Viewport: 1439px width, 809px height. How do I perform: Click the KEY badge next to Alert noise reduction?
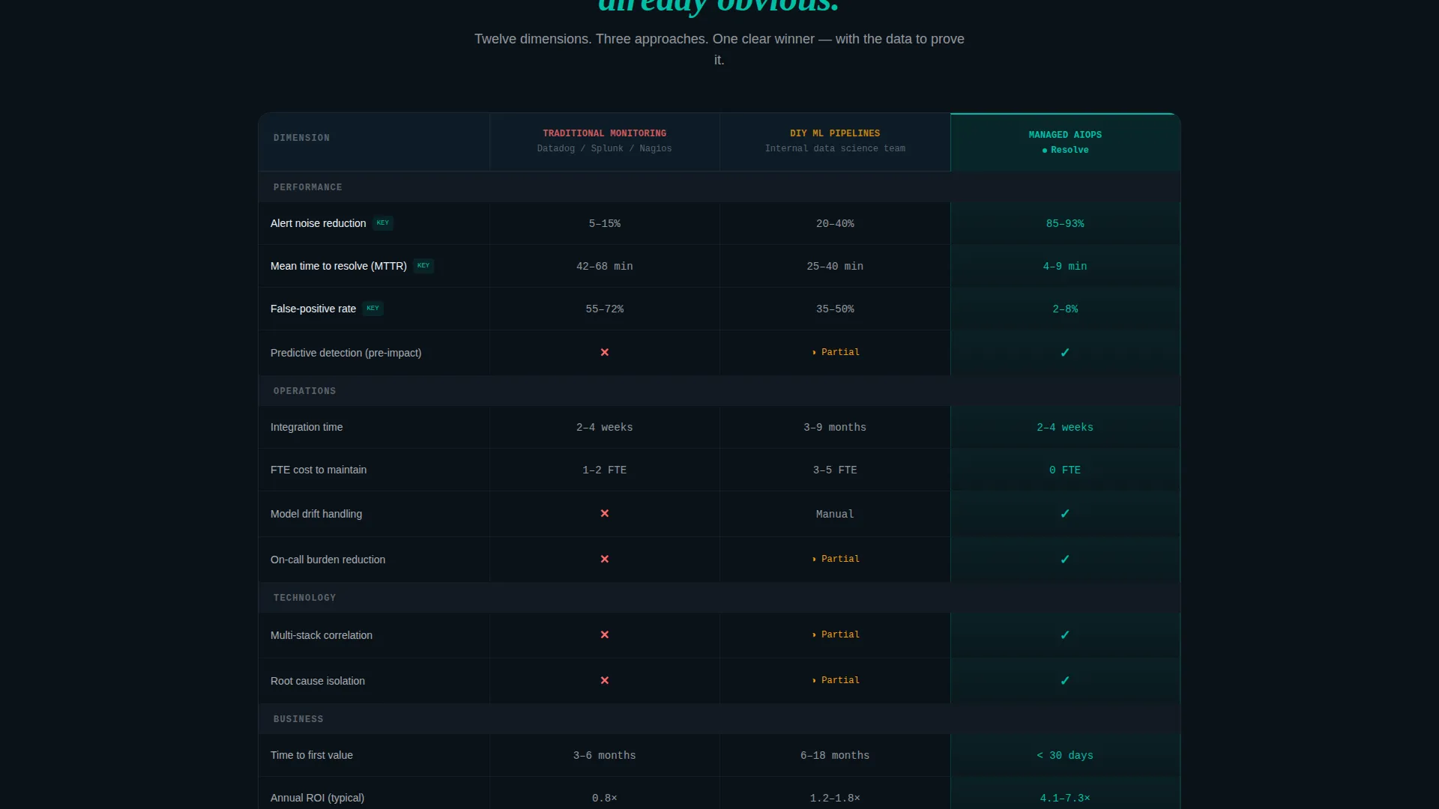click(x=383, y=223)
